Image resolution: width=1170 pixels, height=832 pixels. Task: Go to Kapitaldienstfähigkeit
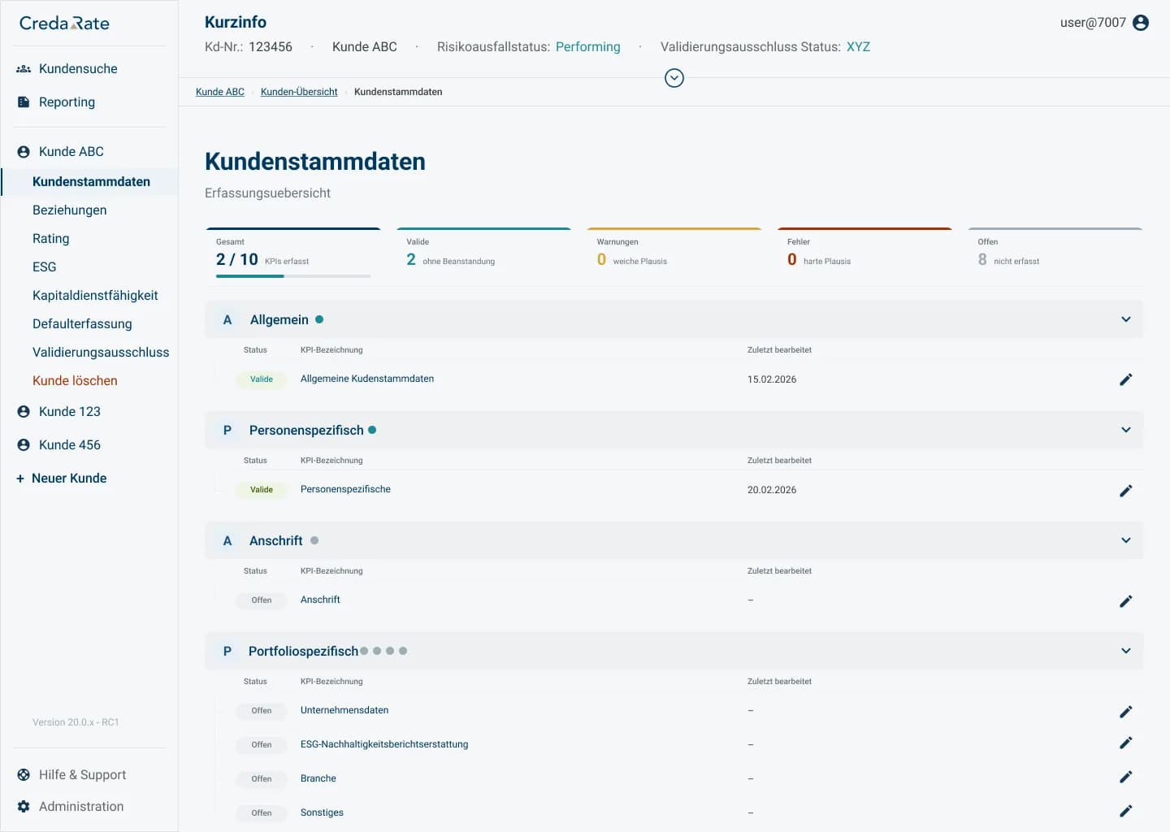point(95,296)
